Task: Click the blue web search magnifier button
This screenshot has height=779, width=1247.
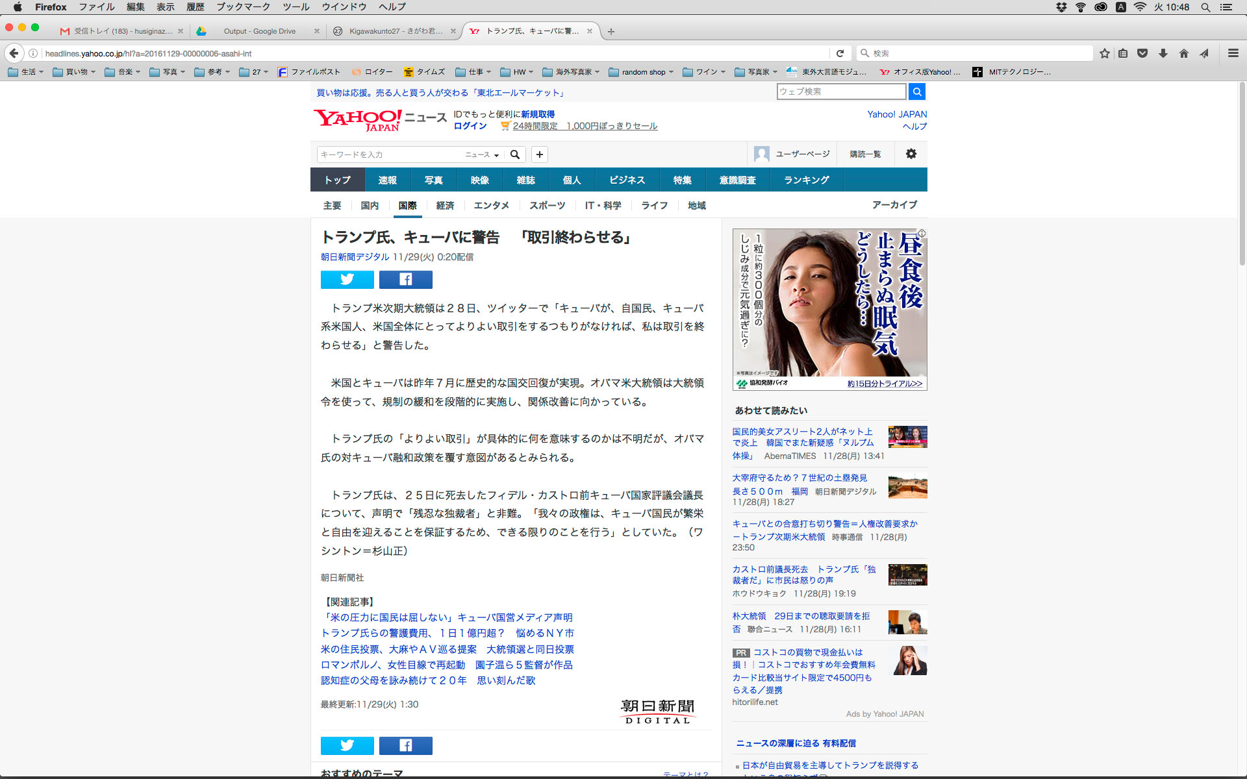Action: pos(916,92)
